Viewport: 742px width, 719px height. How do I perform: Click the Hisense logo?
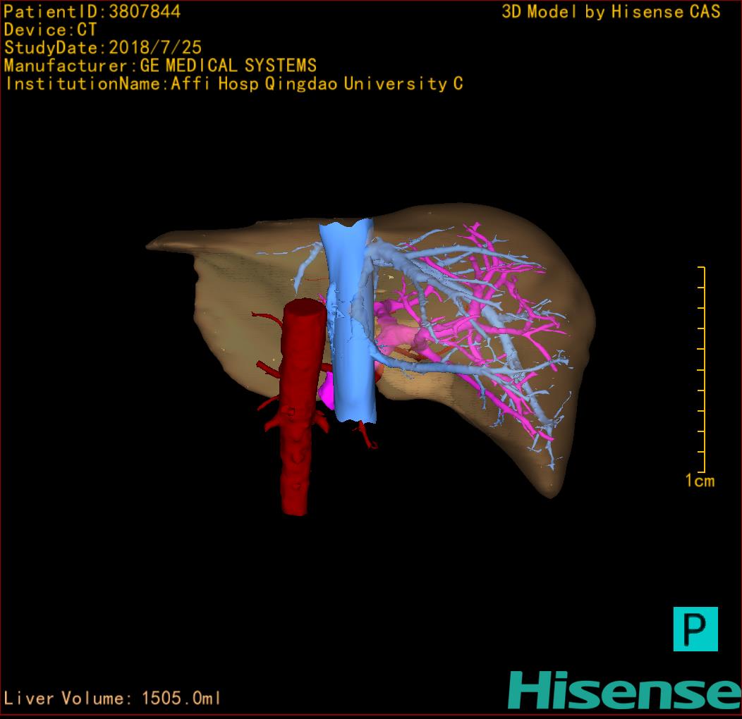624,690
